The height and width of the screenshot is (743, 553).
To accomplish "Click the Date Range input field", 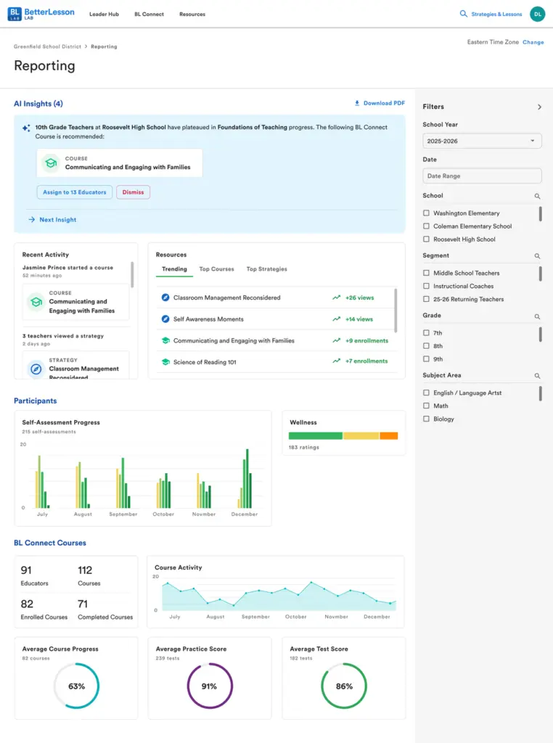I will (482, 176).
